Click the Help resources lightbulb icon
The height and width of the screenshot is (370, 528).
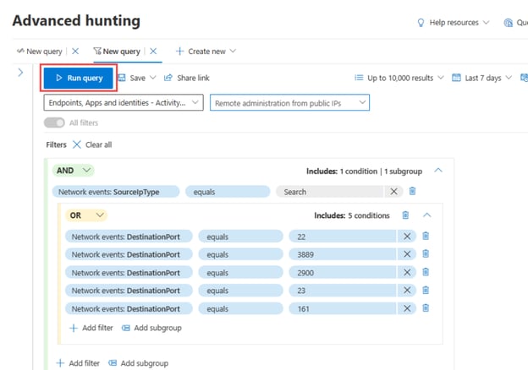tap(421, 23)
